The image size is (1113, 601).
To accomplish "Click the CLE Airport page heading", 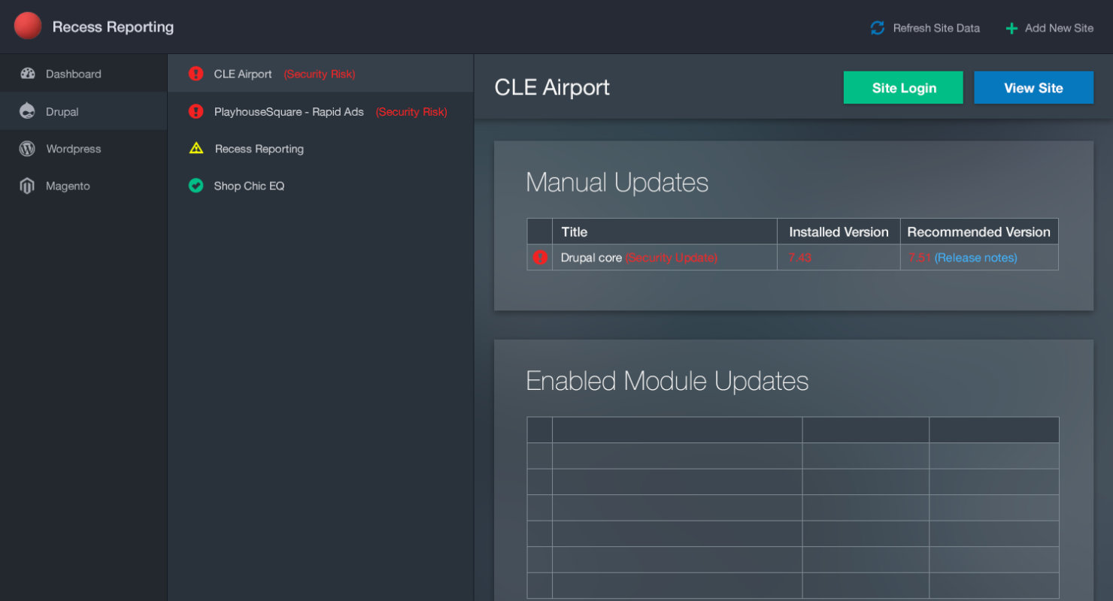I will [552, 88].
